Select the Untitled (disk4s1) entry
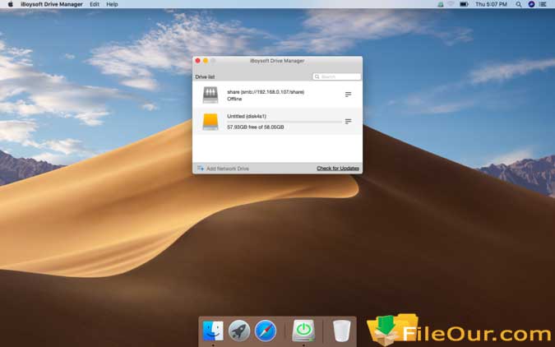This screenshot has height=347, width=555. click(247, 116)
